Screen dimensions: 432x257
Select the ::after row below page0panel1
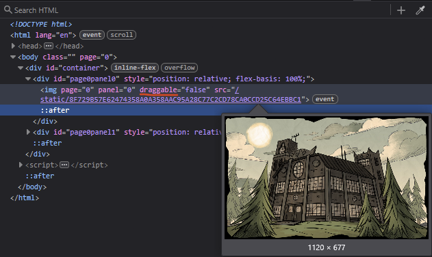click(47, 143)
